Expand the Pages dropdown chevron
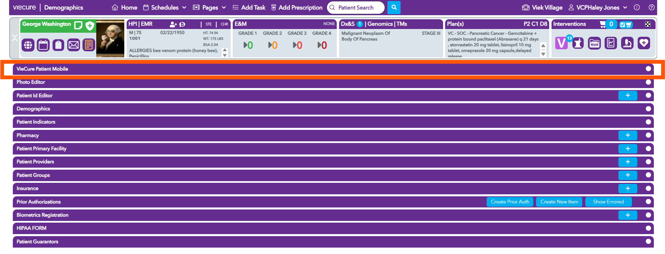The width and height of the screenshot is (665, 254). click(224, 7)
